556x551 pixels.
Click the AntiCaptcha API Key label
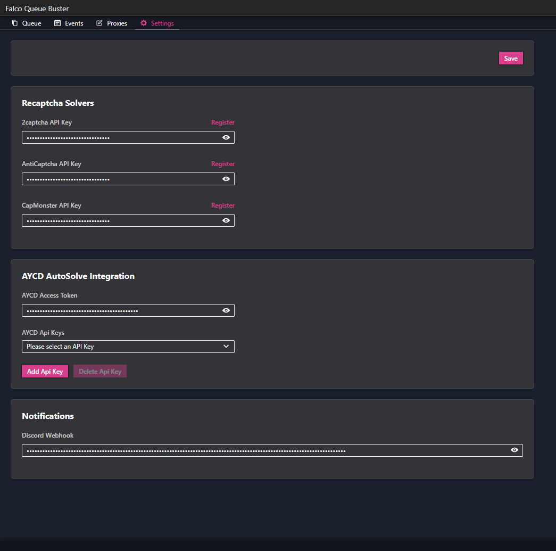tap(52, 164)
